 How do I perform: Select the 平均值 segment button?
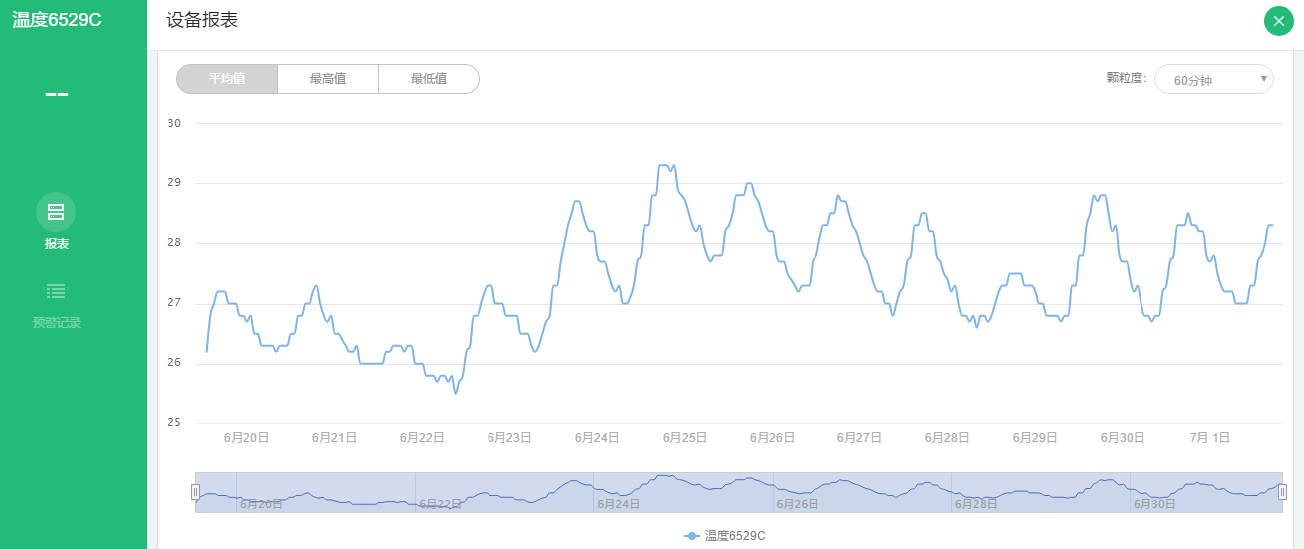(227, 79)
